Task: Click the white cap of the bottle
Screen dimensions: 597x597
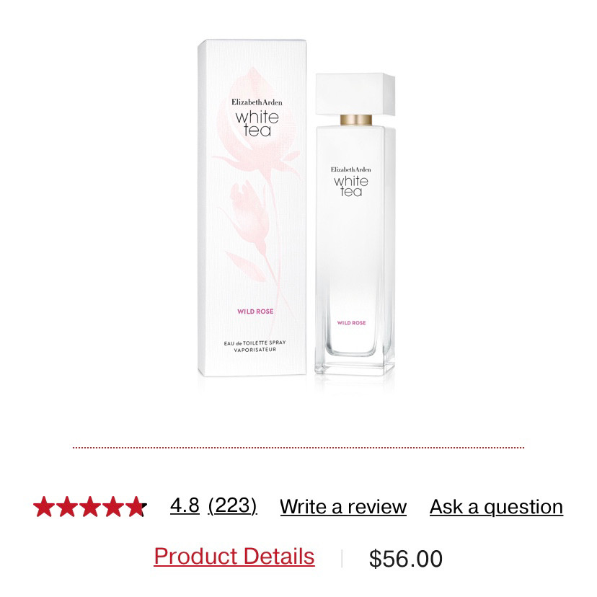Action: point(355,94)
